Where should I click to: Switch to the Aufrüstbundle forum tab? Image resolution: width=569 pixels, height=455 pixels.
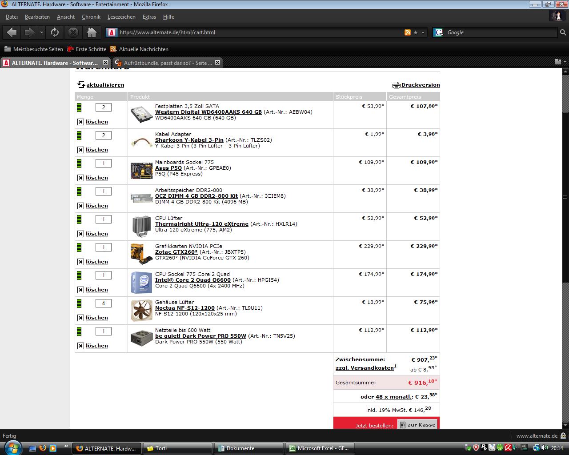pos(163,63)
